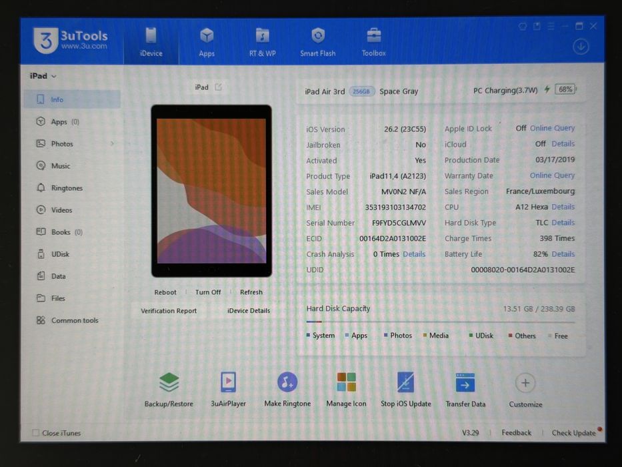Click the UDisk legend color swatch
Viewport: 622px width, 467px height.
coord(471,335)
